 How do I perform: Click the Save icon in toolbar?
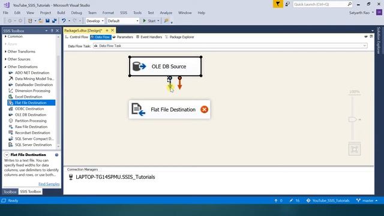pyautogui.click(x=47, y=21)
